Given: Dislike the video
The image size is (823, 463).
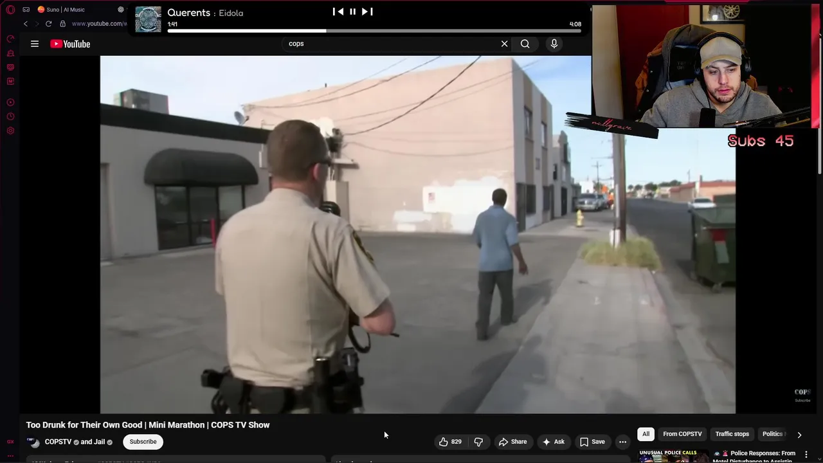Looking at the screenshot, I should 478,442.
